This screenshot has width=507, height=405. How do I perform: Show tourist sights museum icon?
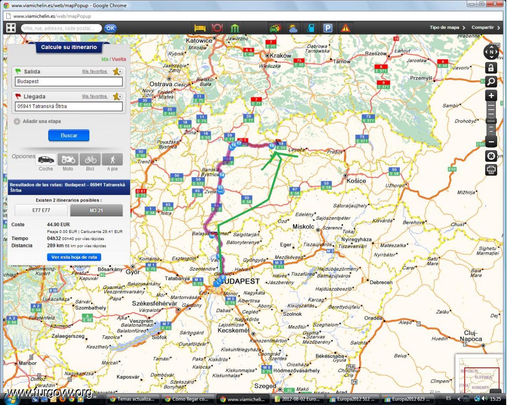(x=235, y=28)
